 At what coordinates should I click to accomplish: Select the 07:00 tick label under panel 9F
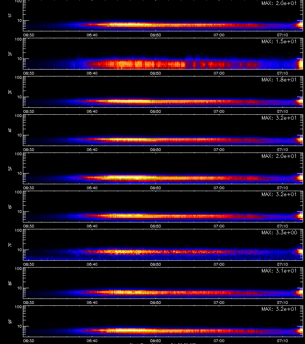(219, 341)
